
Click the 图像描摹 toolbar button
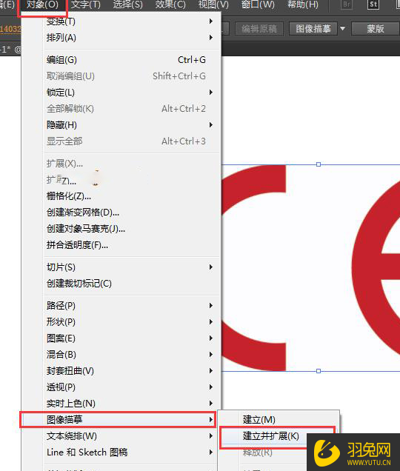coord(313,29)
